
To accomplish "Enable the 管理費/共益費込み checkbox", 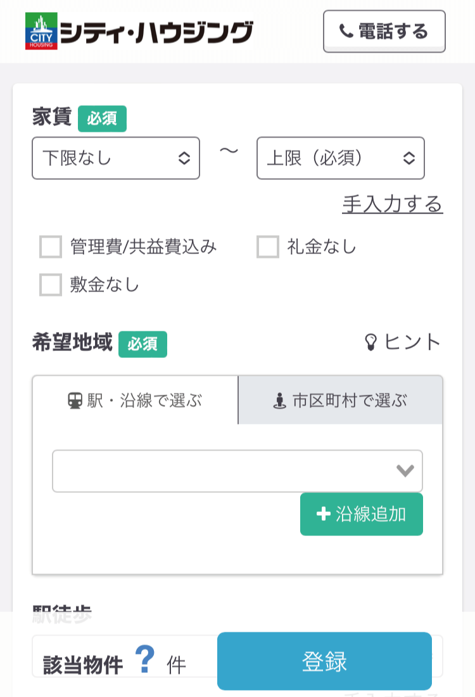I will pyautogui.click(x=50, y=248).
